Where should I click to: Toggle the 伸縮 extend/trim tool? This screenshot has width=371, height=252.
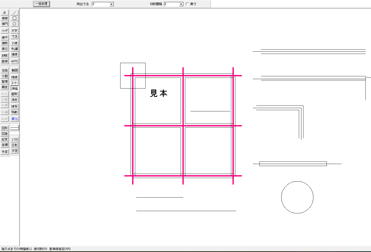[14, 88]
